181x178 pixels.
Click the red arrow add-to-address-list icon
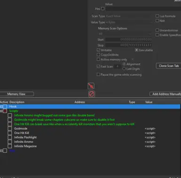(91, 86)
